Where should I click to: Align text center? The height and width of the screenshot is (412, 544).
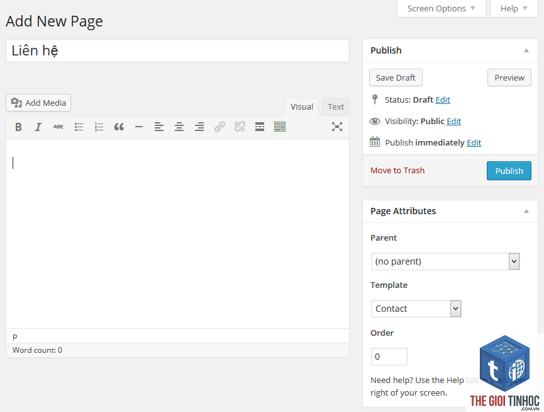pos(179,127)
